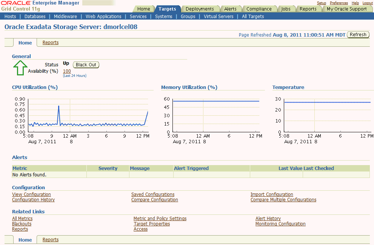Open the All Metrics link
Screen dimensions: 374x245
click(22, 219)
